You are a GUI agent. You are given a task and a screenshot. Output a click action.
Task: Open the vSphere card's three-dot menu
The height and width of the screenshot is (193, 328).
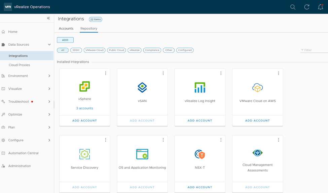click(106, 73)
